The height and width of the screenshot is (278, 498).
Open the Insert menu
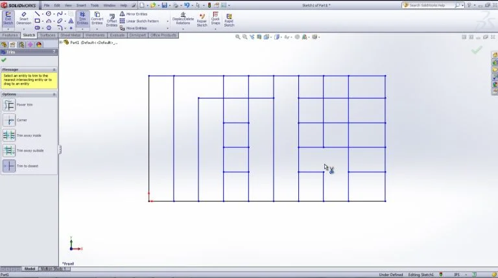pyautogui.click(x=81, y=5)
